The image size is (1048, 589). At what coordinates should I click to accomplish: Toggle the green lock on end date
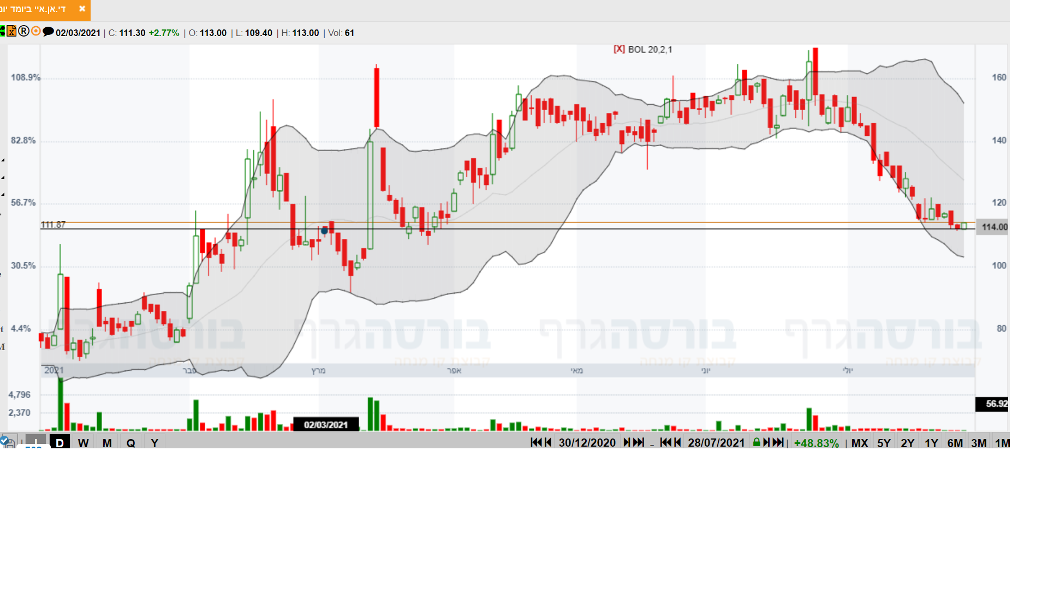(x=757, y=442)
